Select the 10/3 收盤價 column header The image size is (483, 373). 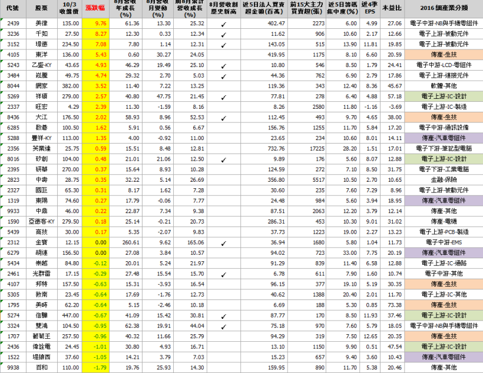tap(70, 8)
